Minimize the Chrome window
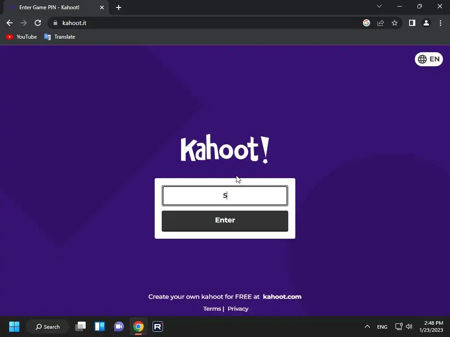 [x=399, y=6]
